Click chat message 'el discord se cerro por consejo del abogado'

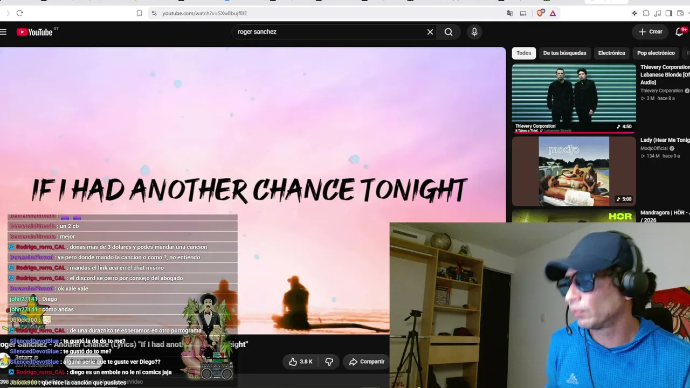pos(126,278)
